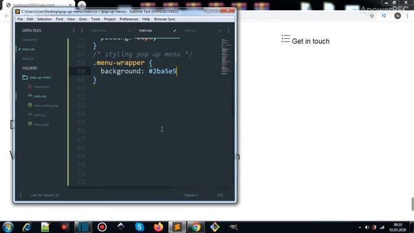Open menu.png in the Folders tree
The image size is (414, 233).
pyautogui.click(x=41, y=124)
